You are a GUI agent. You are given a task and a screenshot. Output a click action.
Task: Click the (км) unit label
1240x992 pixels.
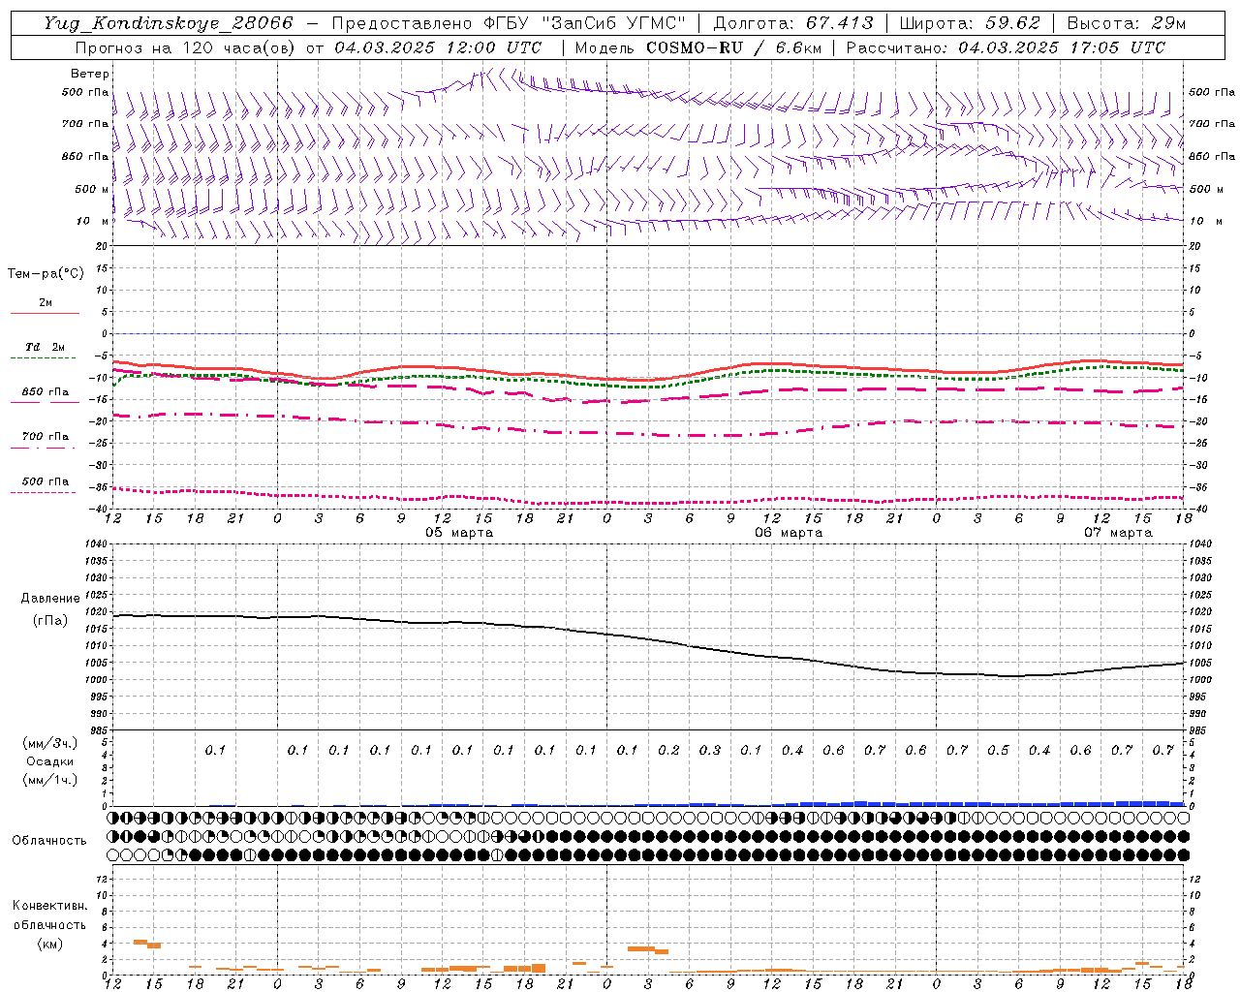[50, 943]
